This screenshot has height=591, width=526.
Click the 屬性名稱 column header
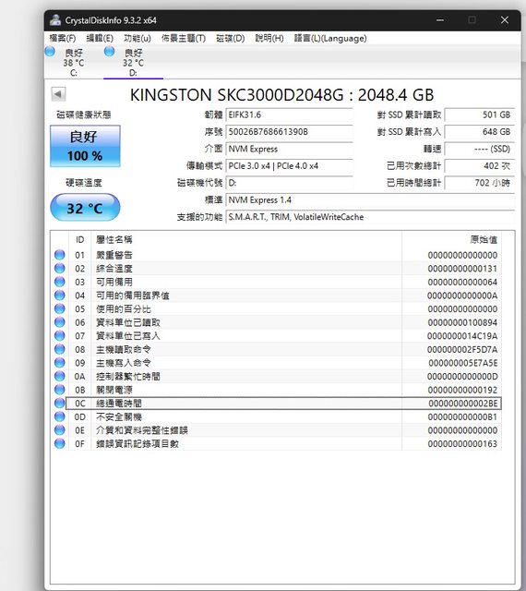246,240
